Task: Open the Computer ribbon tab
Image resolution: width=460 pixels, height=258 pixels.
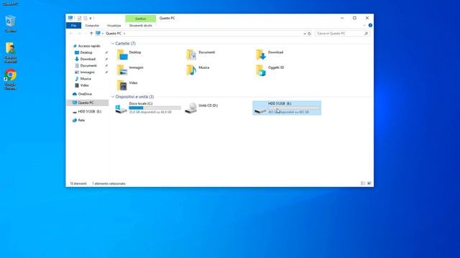Action: [92, 26]
